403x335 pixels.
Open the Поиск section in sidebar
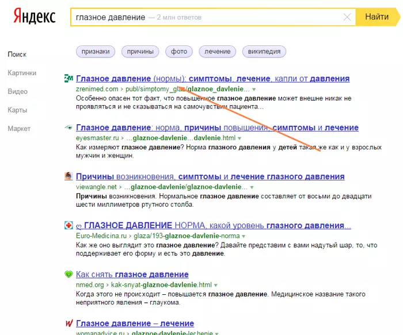tap(17, 55)
